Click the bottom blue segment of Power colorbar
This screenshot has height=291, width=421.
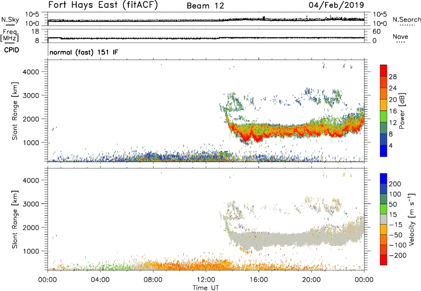point(384,151)
